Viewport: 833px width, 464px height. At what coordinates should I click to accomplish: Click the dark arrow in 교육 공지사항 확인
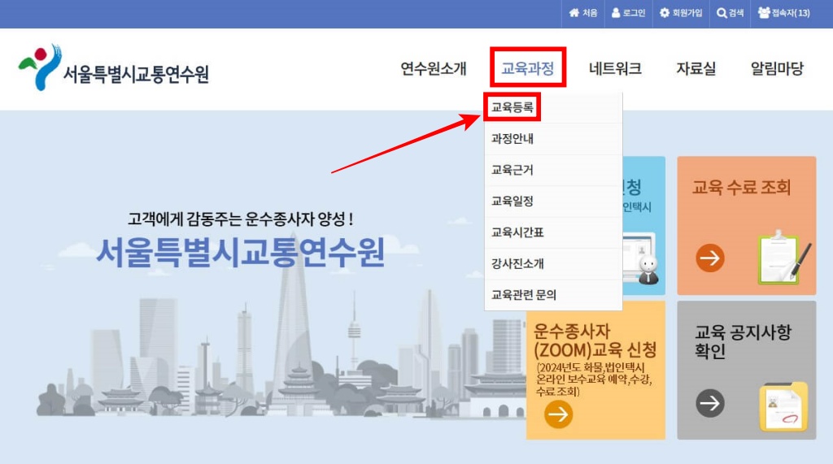[710, 404]
